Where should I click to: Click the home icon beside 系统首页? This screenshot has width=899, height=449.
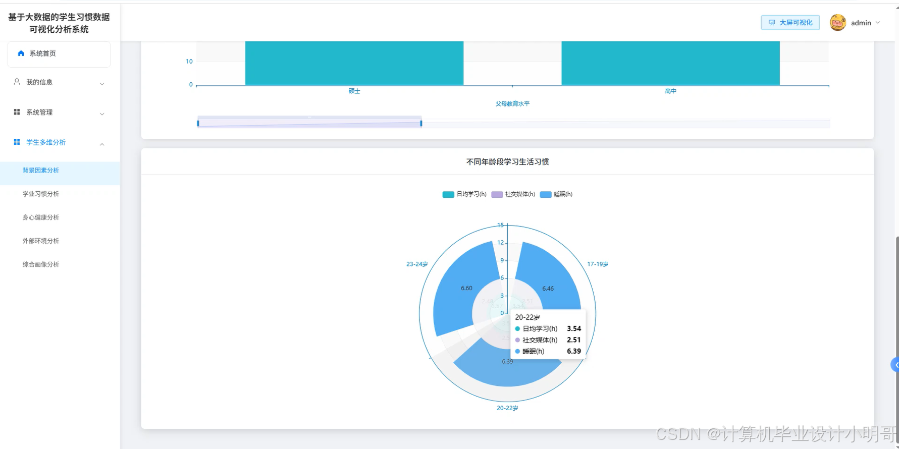coord(21,53)
